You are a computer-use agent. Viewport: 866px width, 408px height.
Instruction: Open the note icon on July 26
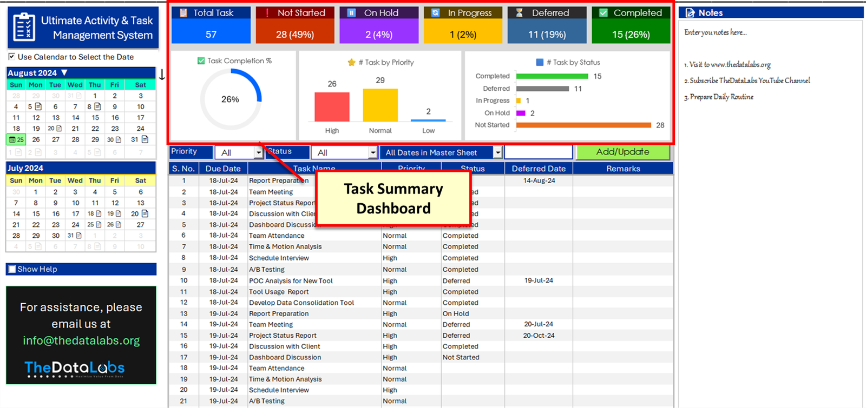pyautogui.click(x=118, y=224)
